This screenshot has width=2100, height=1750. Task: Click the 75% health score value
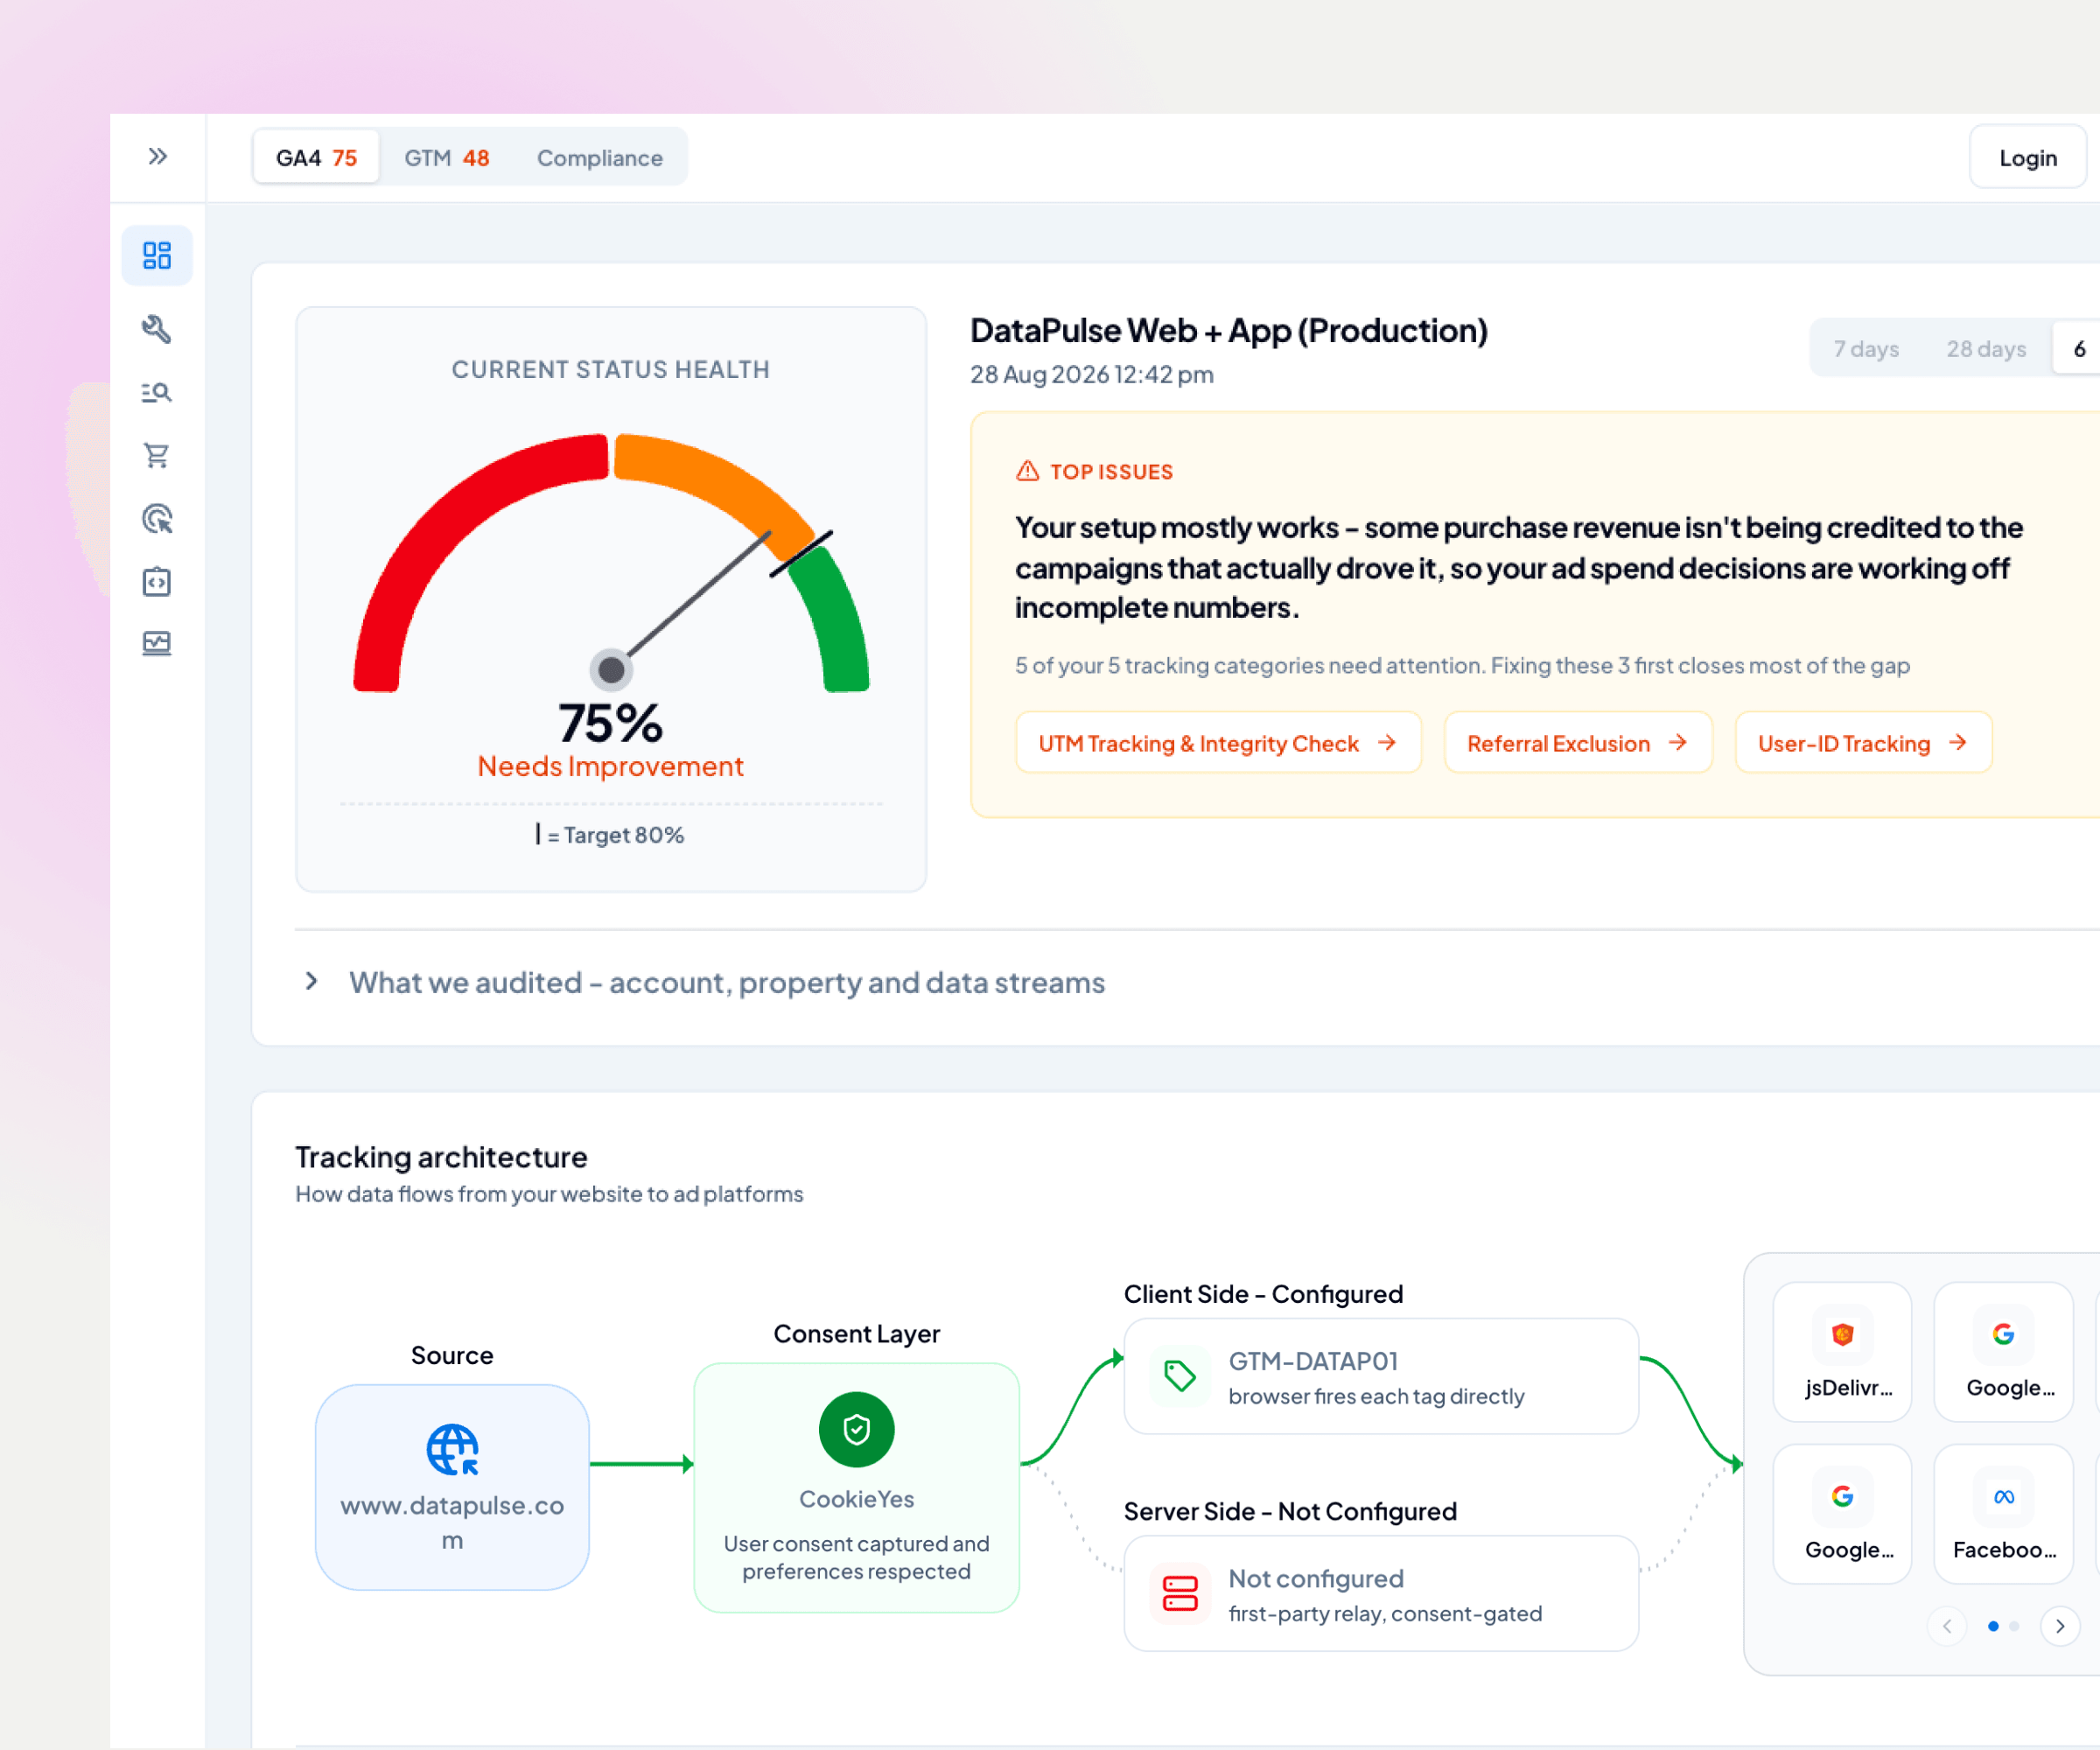(x=611, y=723)
